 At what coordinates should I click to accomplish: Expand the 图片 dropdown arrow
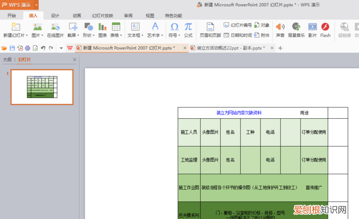(42, 36)
